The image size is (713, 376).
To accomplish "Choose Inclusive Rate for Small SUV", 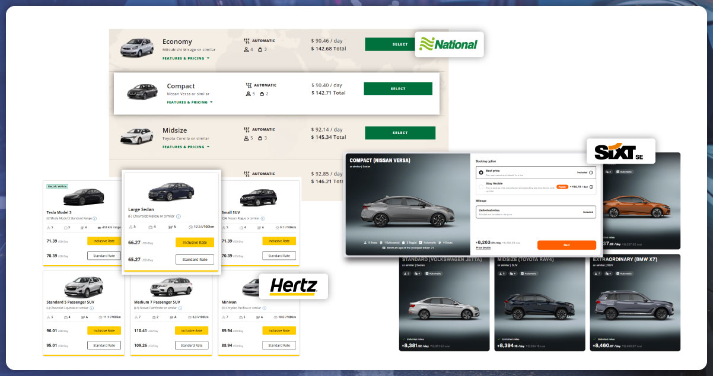I will (279, 241).
